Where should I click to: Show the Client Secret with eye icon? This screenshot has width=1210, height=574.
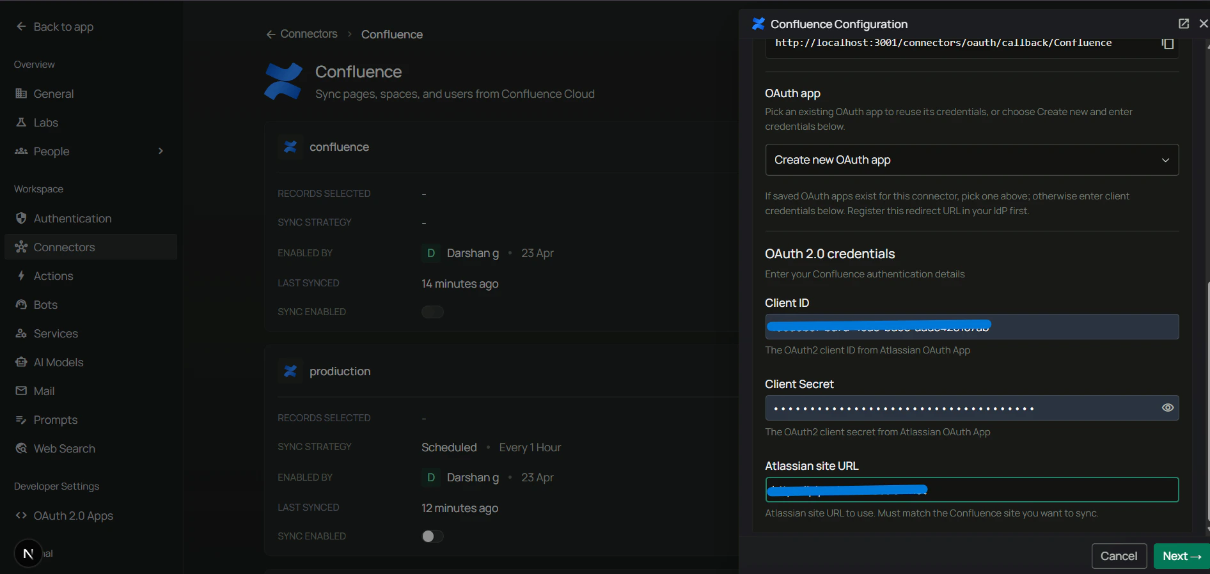click(x=1168, y=408)
